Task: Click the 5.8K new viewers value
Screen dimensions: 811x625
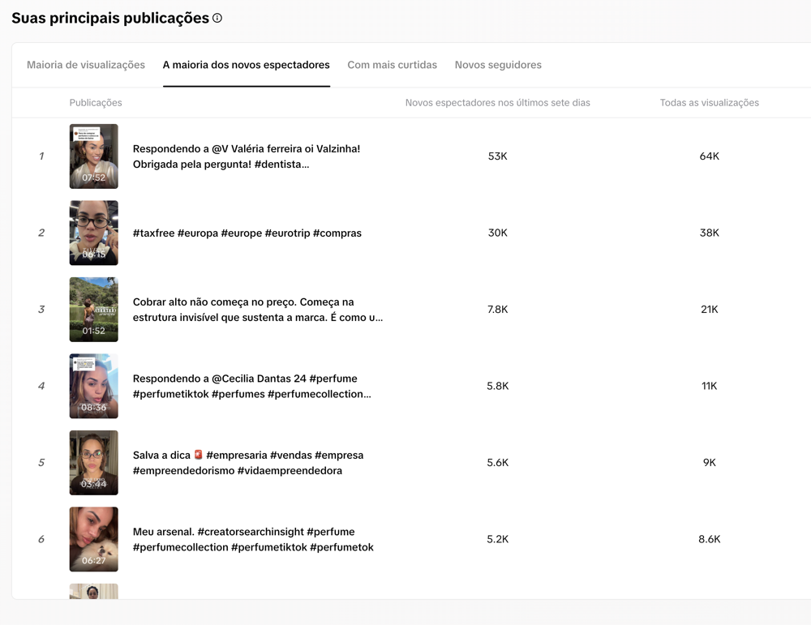Action: 498,386
